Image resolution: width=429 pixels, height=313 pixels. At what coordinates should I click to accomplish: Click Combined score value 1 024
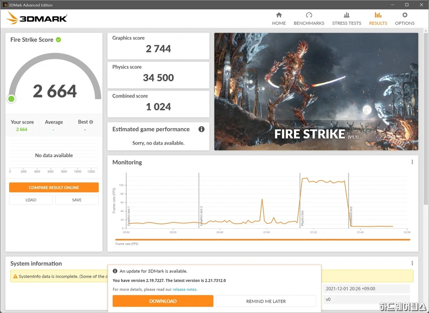coord(158,107)
